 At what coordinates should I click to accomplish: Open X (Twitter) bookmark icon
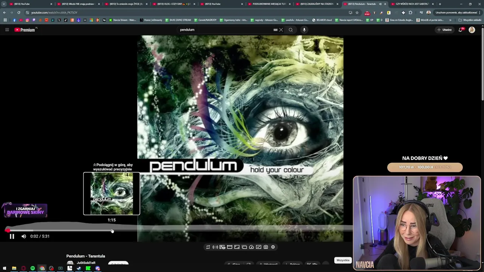[x=59, y=20]
